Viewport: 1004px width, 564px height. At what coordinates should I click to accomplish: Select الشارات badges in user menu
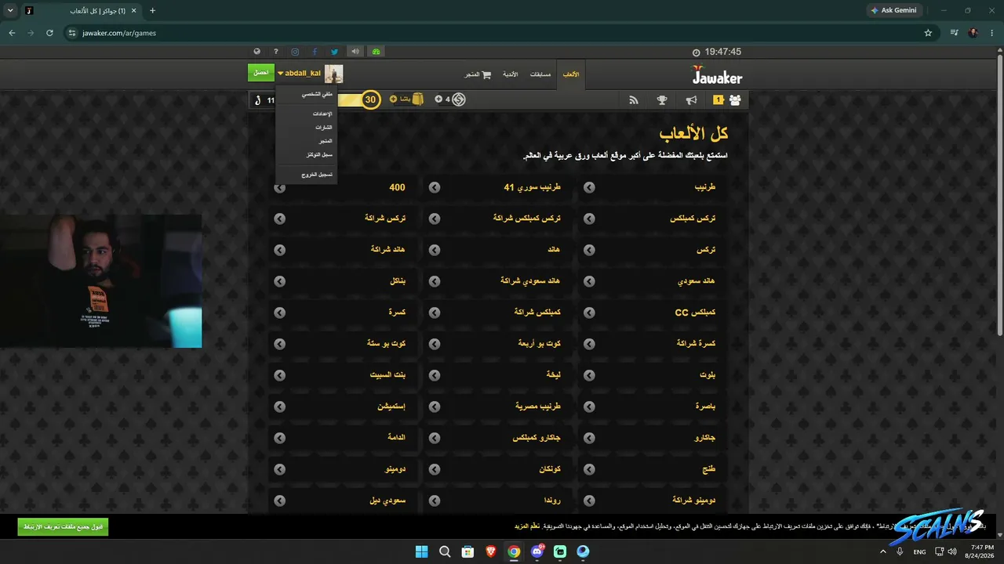324,127
